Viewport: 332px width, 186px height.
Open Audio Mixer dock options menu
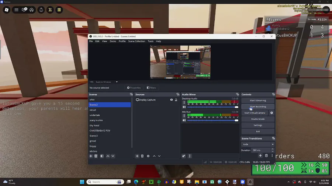pyautogui.click(x=190, y=156)
